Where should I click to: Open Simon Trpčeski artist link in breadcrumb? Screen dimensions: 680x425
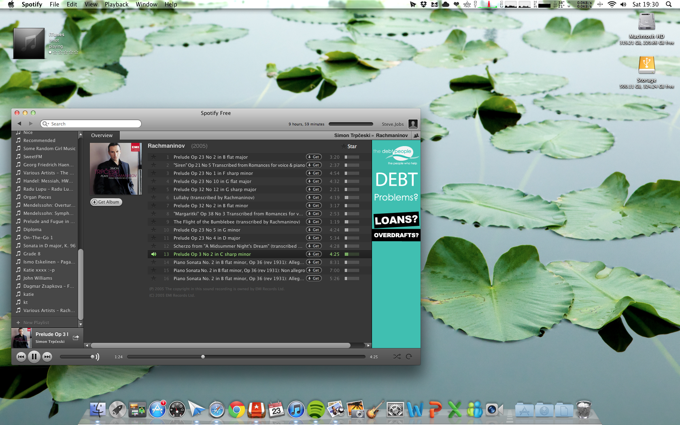pyautogui.click(x=352, y=136)
